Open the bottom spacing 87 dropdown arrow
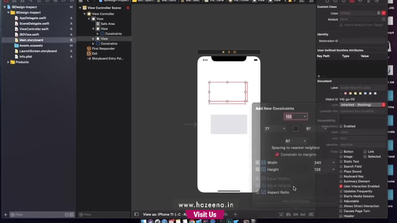 pyautogui.click(x=305, y=141)
